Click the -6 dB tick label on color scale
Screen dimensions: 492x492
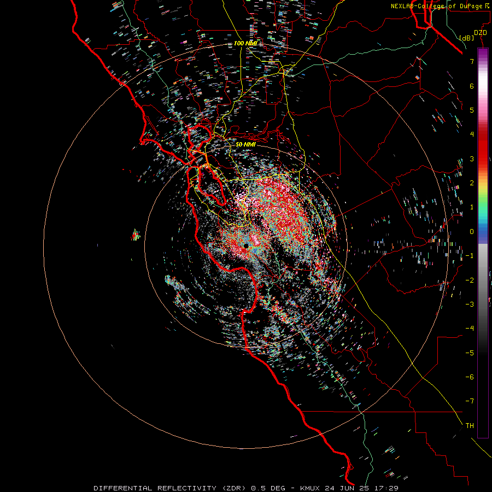[x=470, y=377]
